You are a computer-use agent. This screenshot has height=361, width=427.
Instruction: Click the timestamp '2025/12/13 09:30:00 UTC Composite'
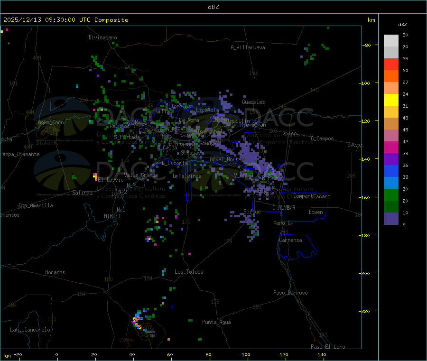tap(65, 20)
